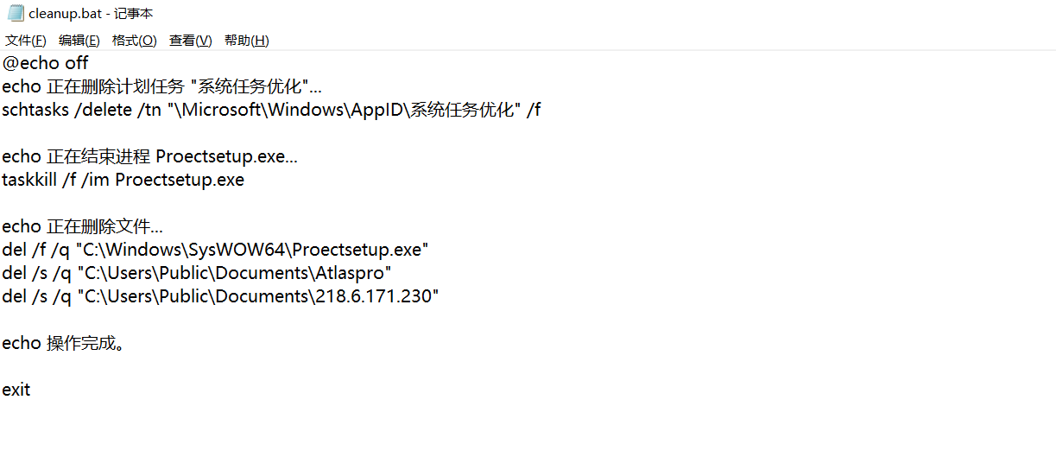Click the final "exit" line

(x=16, y=390)
